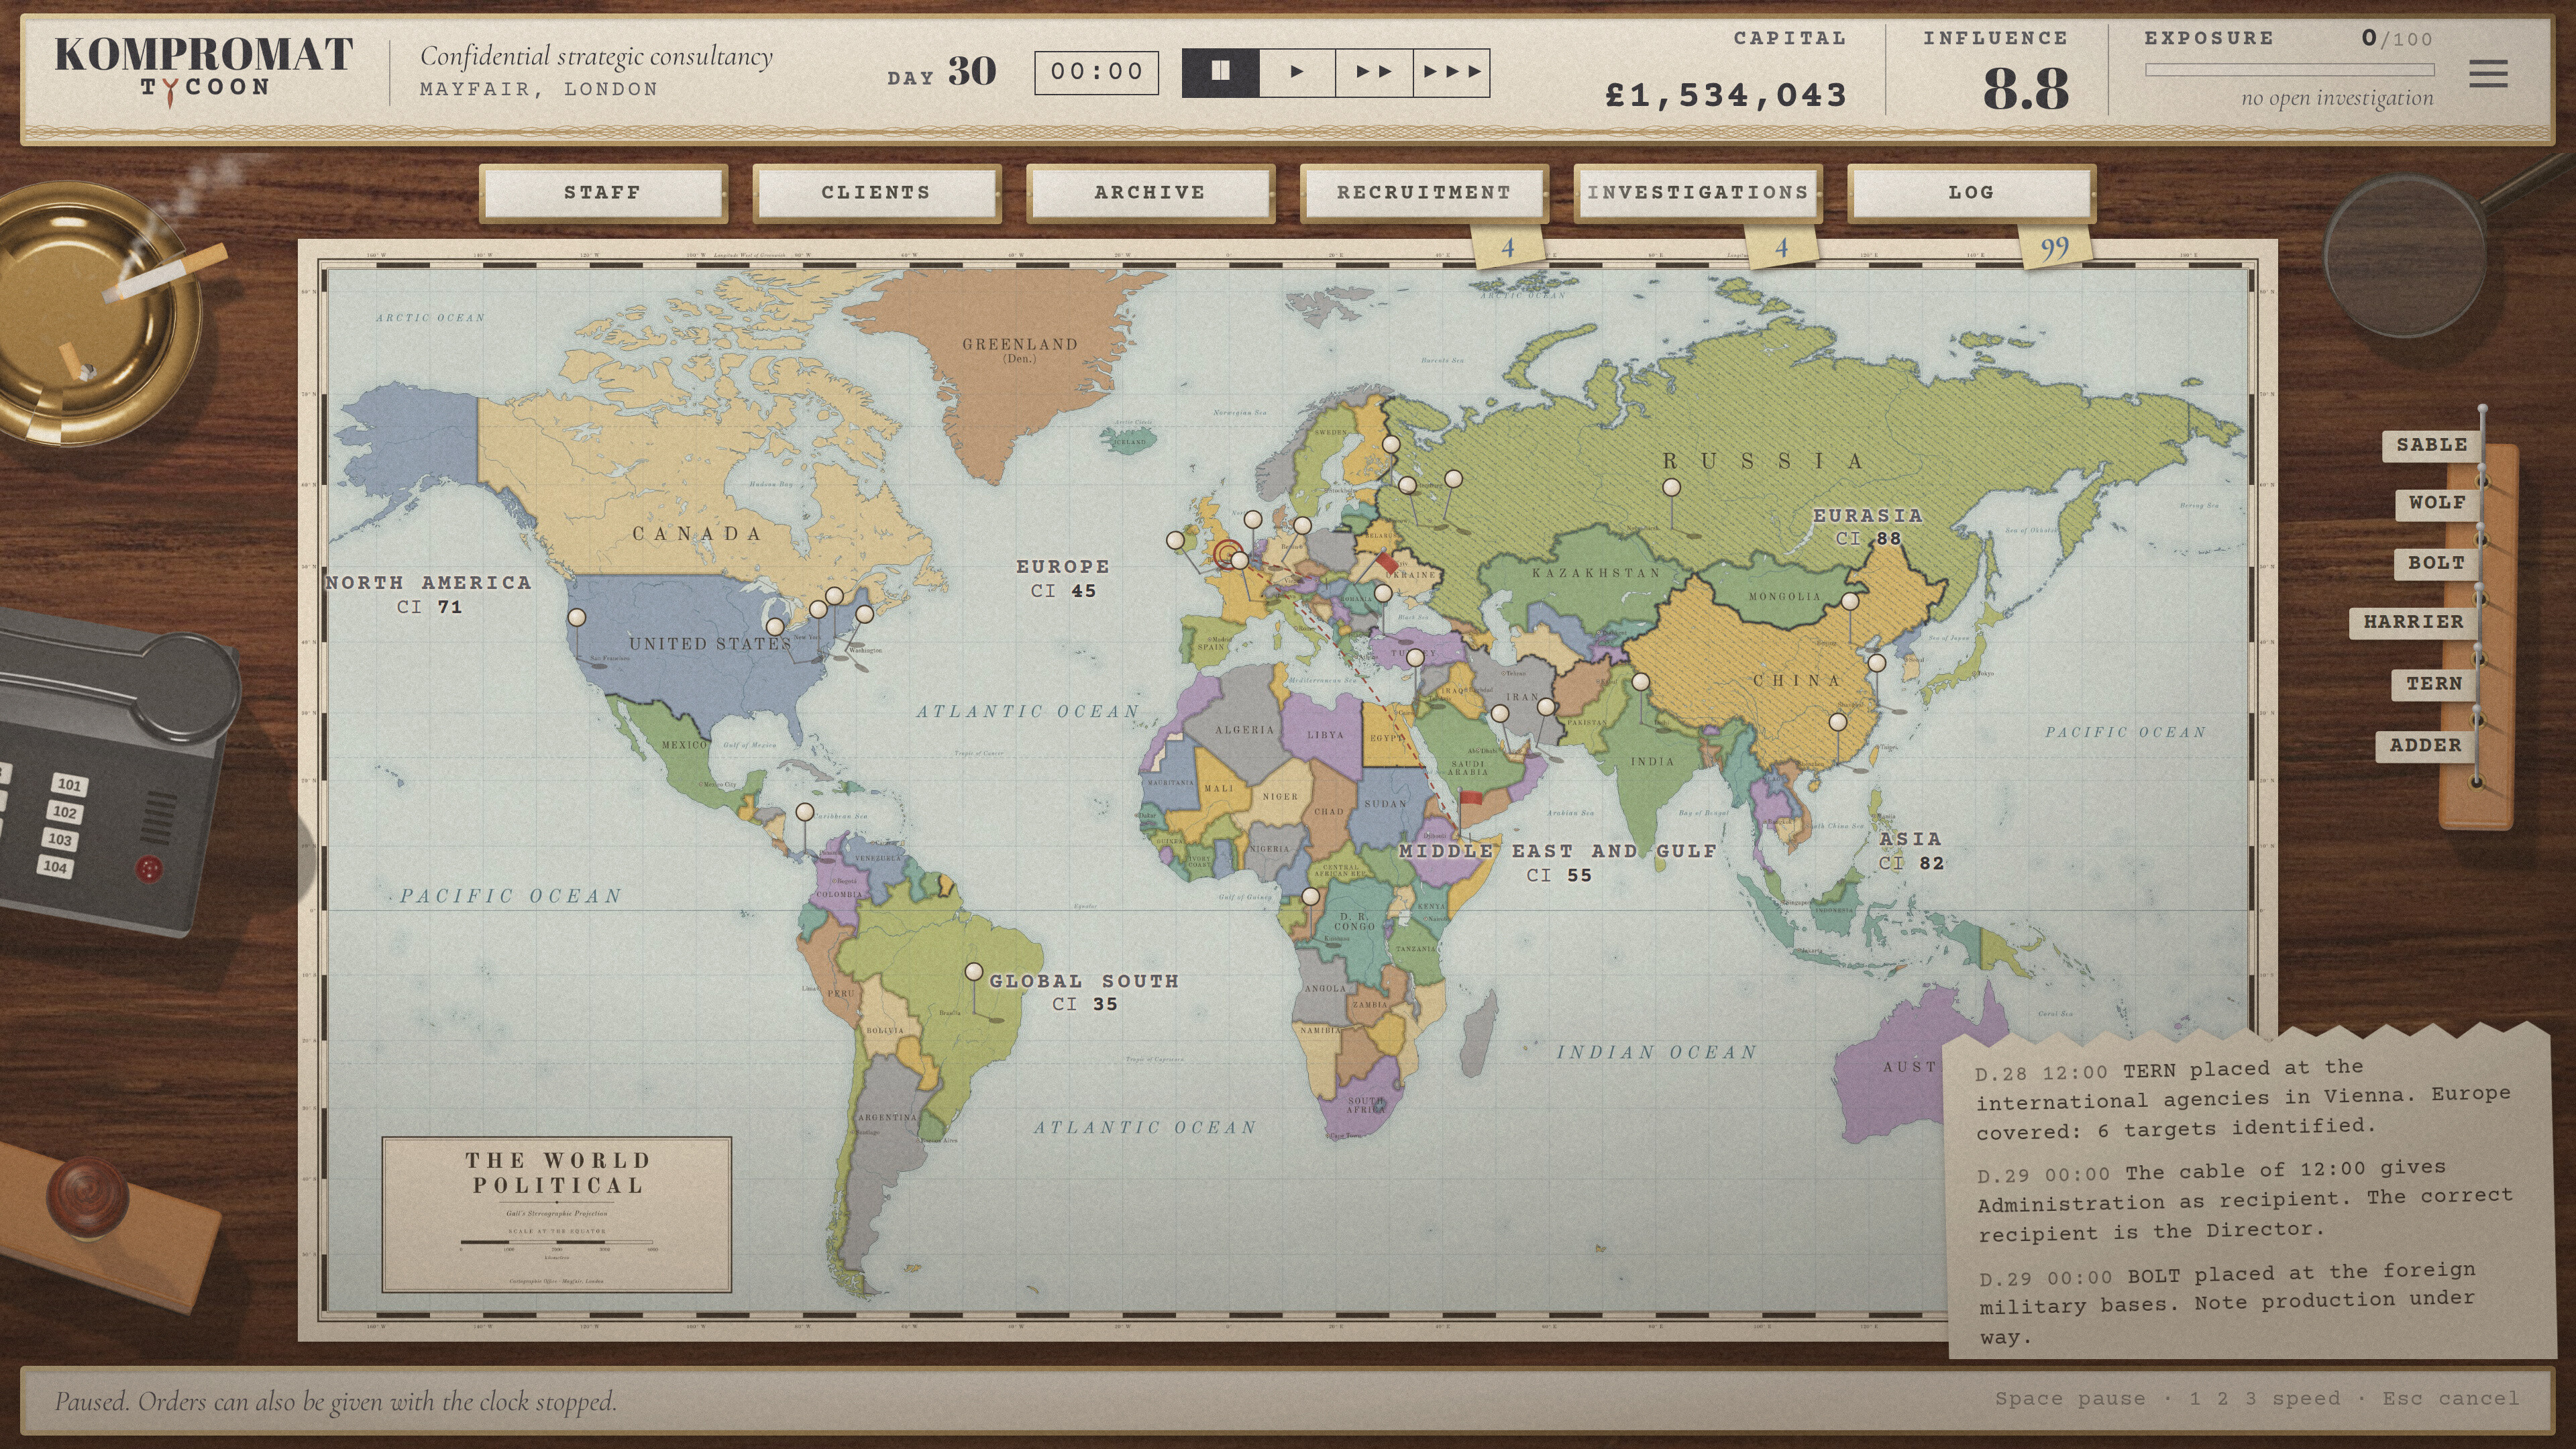Select the EUROPE CI 45 region label
The height and width of the screenshot is (1449, 2576).
1062,578
